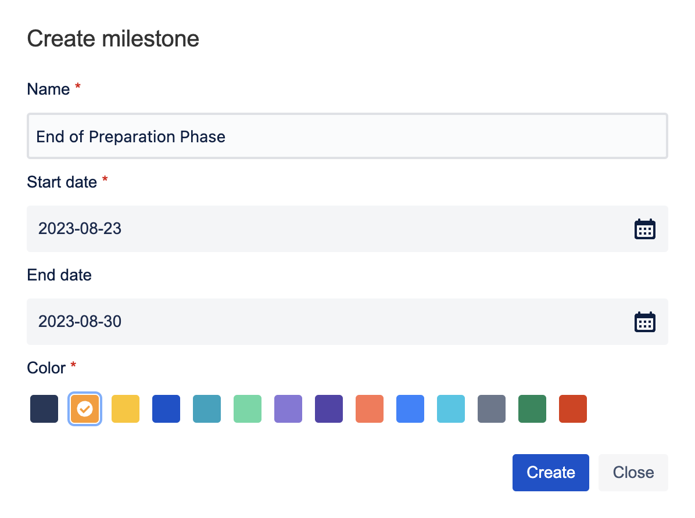The height and width of the screenshot is (518, 695).
Task: Click into the Name input field
Action: (347, 136)
